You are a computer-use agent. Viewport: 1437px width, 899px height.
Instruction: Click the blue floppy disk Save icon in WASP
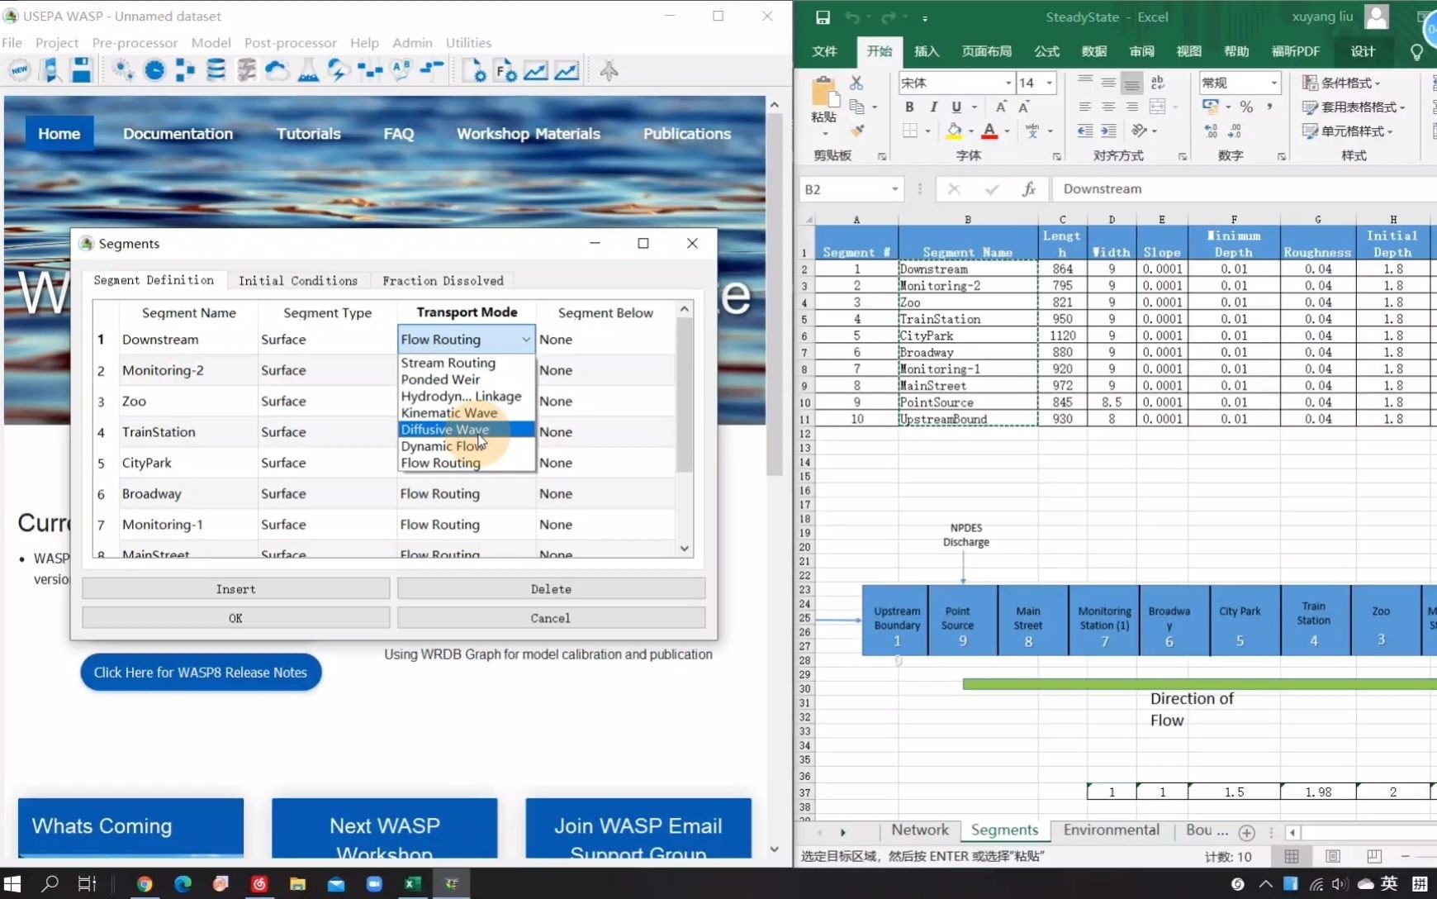pos(81,71)
